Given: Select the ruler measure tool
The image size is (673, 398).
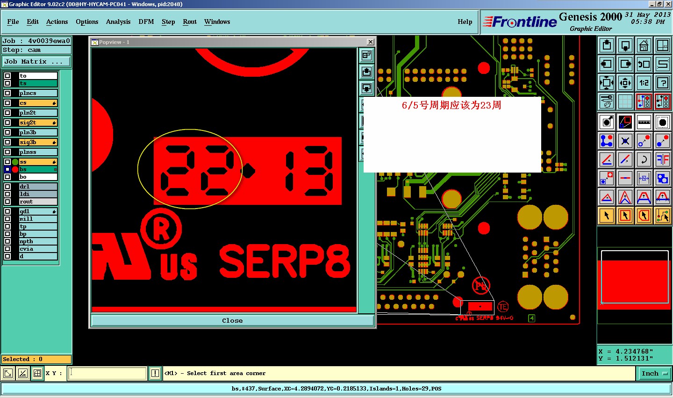Looking at the screenshot, I should click(644, 122).
